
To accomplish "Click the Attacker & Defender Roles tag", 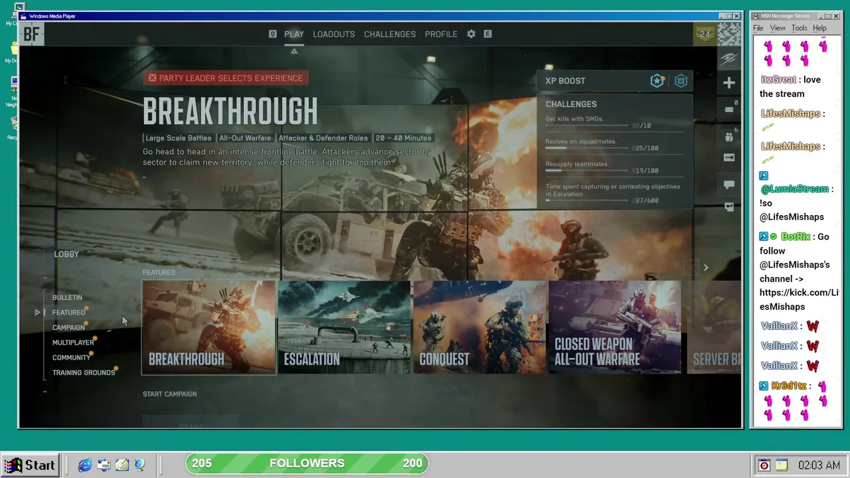I will click(323, 138).
